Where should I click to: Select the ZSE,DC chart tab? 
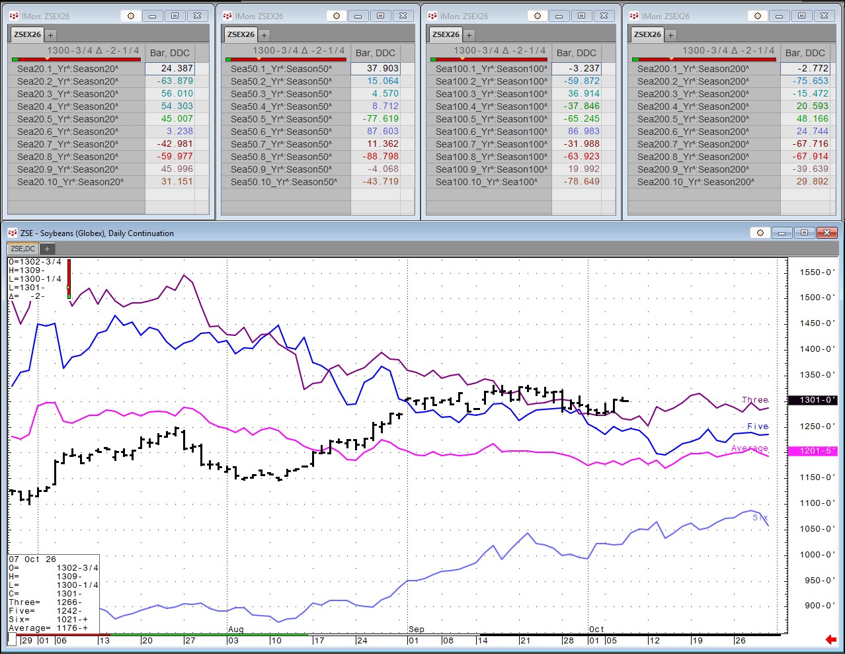(23, 249)
